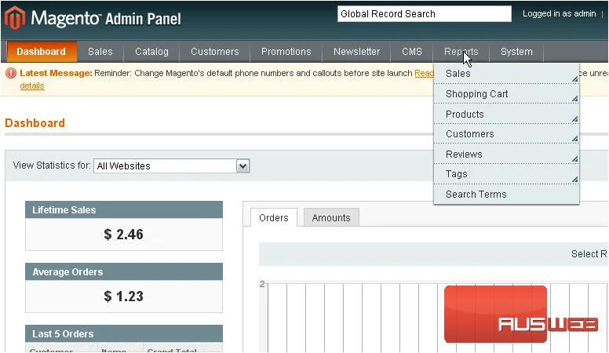Viewport: 609px width, 353px height.
Task: Follow the details link in the message bar
Action: point(32,86)
